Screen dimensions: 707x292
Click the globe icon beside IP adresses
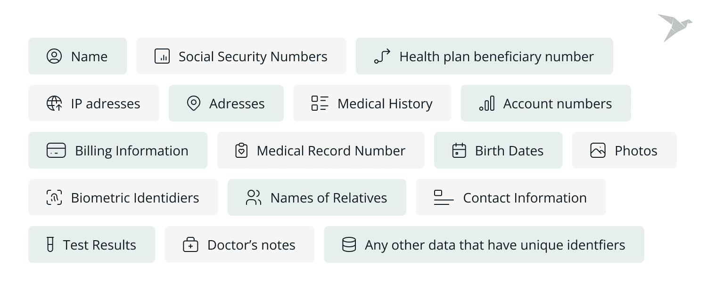point(54,104)
